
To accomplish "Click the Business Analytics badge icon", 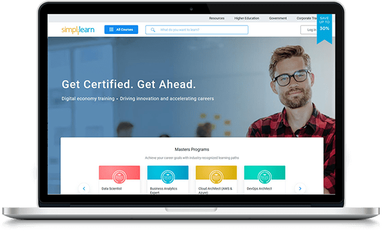I will point(168,176).
